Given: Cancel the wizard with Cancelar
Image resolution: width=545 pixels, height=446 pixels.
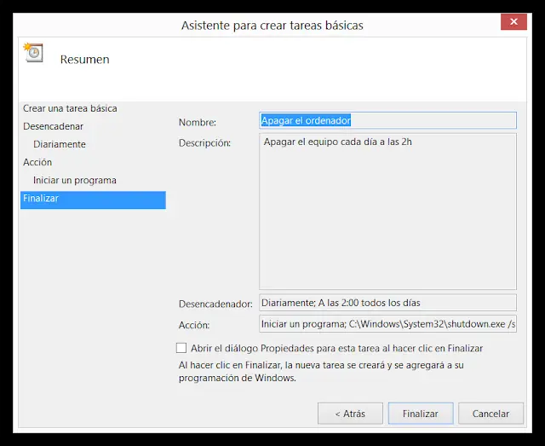Looking at the screenshot, I should (x=490, y=414).
